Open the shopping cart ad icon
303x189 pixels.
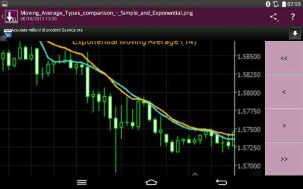coord(8,33)
